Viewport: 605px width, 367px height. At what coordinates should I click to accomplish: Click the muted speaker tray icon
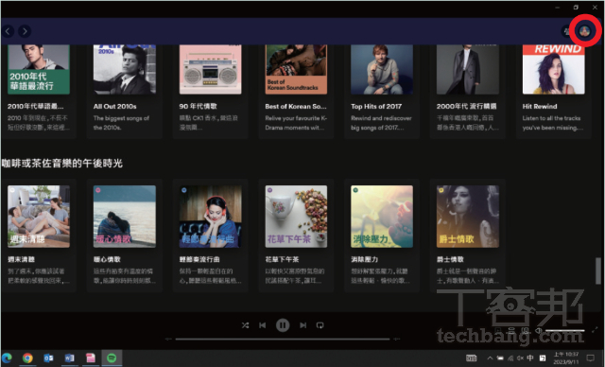tap(520, 358)
